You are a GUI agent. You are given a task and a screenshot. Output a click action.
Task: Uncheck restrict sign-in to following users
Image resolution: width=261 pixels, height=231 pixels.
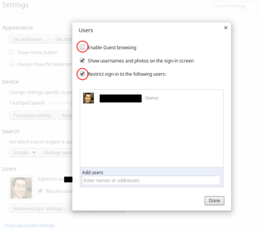point(82,74)
